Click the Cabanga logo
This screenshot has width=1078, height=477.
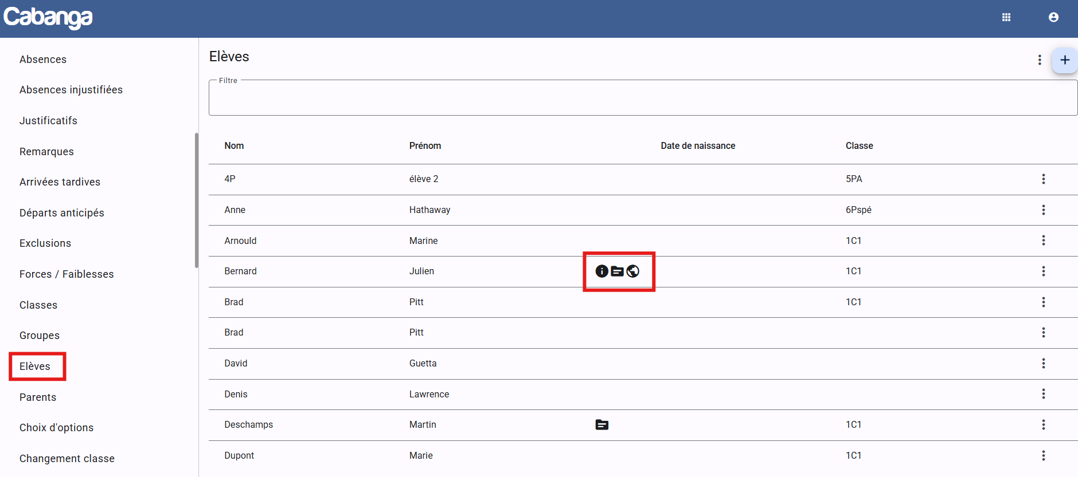click(48, 18)
